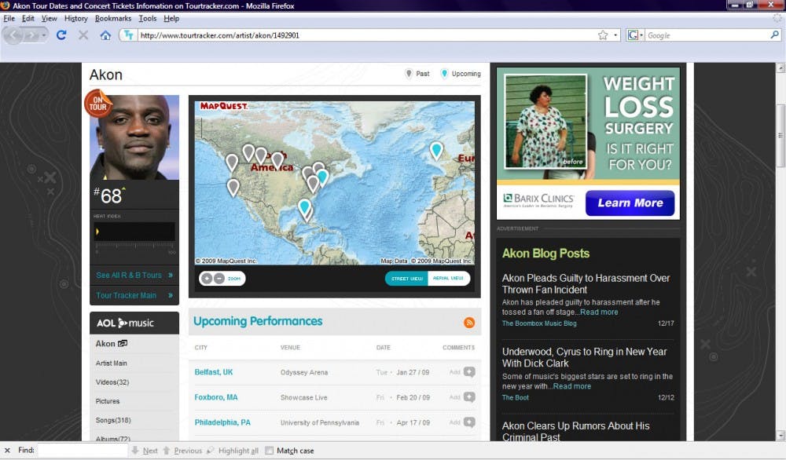This screenshot has height=460, width=786.
Task: Click the Learn More ad button
Action: click(630, 203)
